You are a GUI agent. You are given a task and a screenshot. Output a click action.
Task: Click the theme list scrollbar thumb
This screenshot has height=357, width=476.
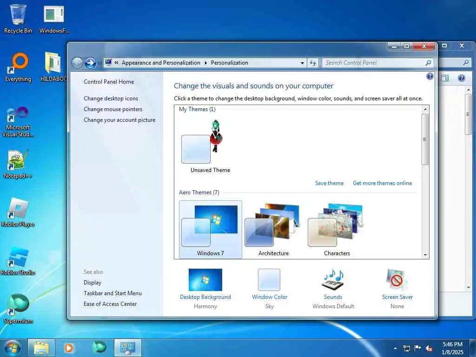(425, 139)
